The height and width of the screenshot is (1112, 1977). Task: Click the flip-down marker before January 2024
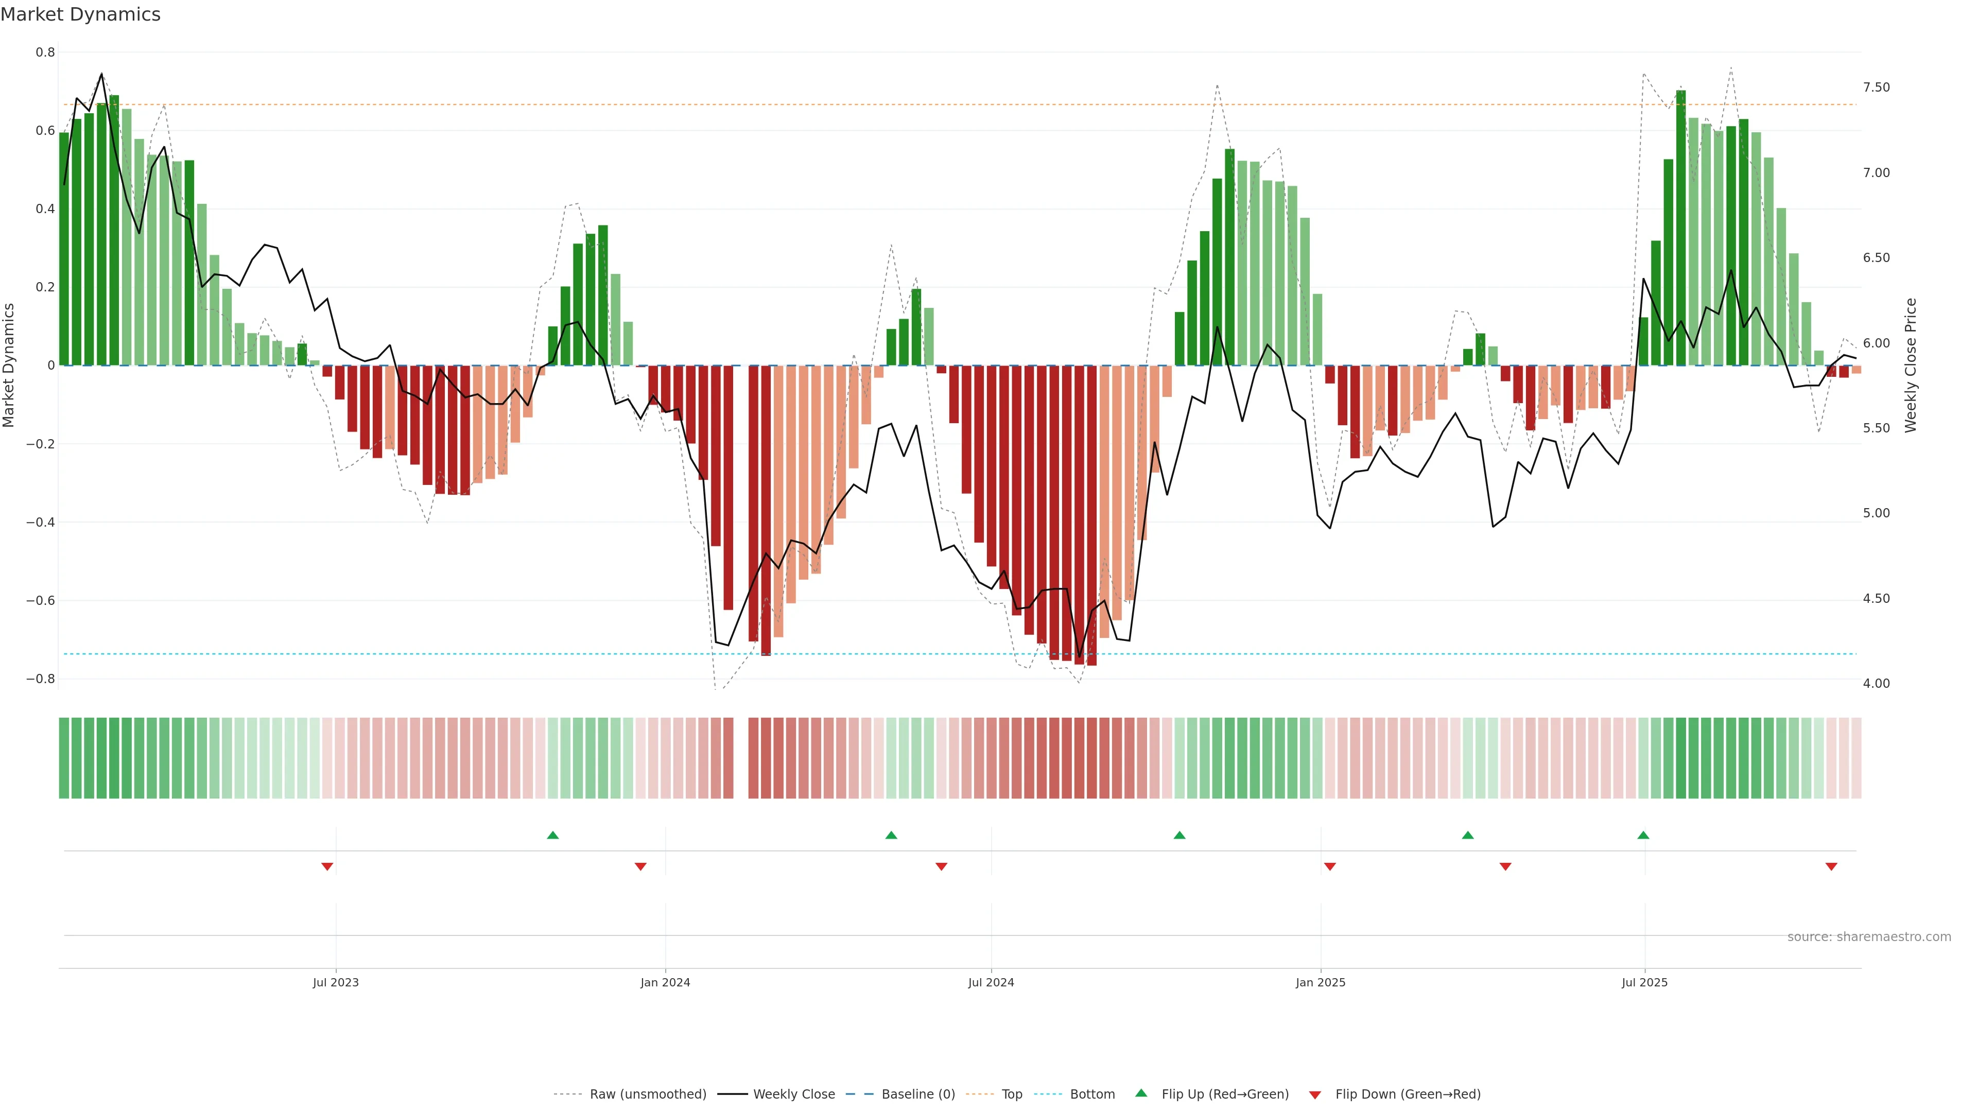tap(641, 866)
